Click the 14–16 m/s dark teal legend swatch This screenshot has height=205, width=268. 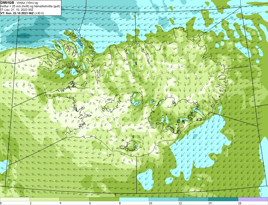[x=223, y=199]
